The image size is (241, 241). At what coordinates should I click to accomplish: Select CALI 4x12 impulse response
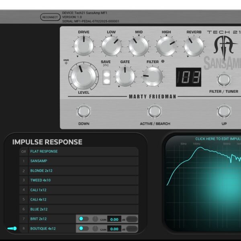[x=79, y=200]
